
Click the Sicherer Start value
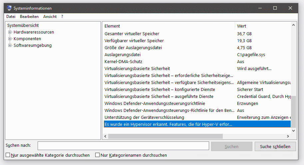coord(250,89)
